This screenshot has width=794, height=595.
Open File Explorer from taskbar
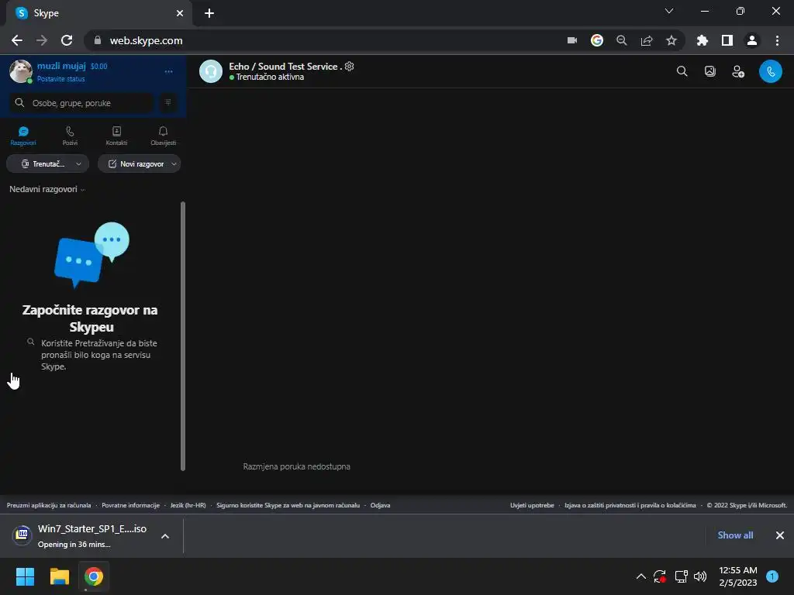point(59,576)
